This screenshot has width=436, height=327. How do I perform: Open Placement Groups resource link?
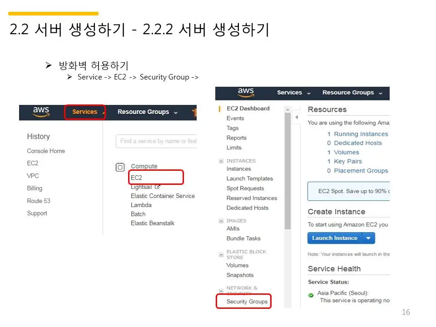[x=361, y=171]
